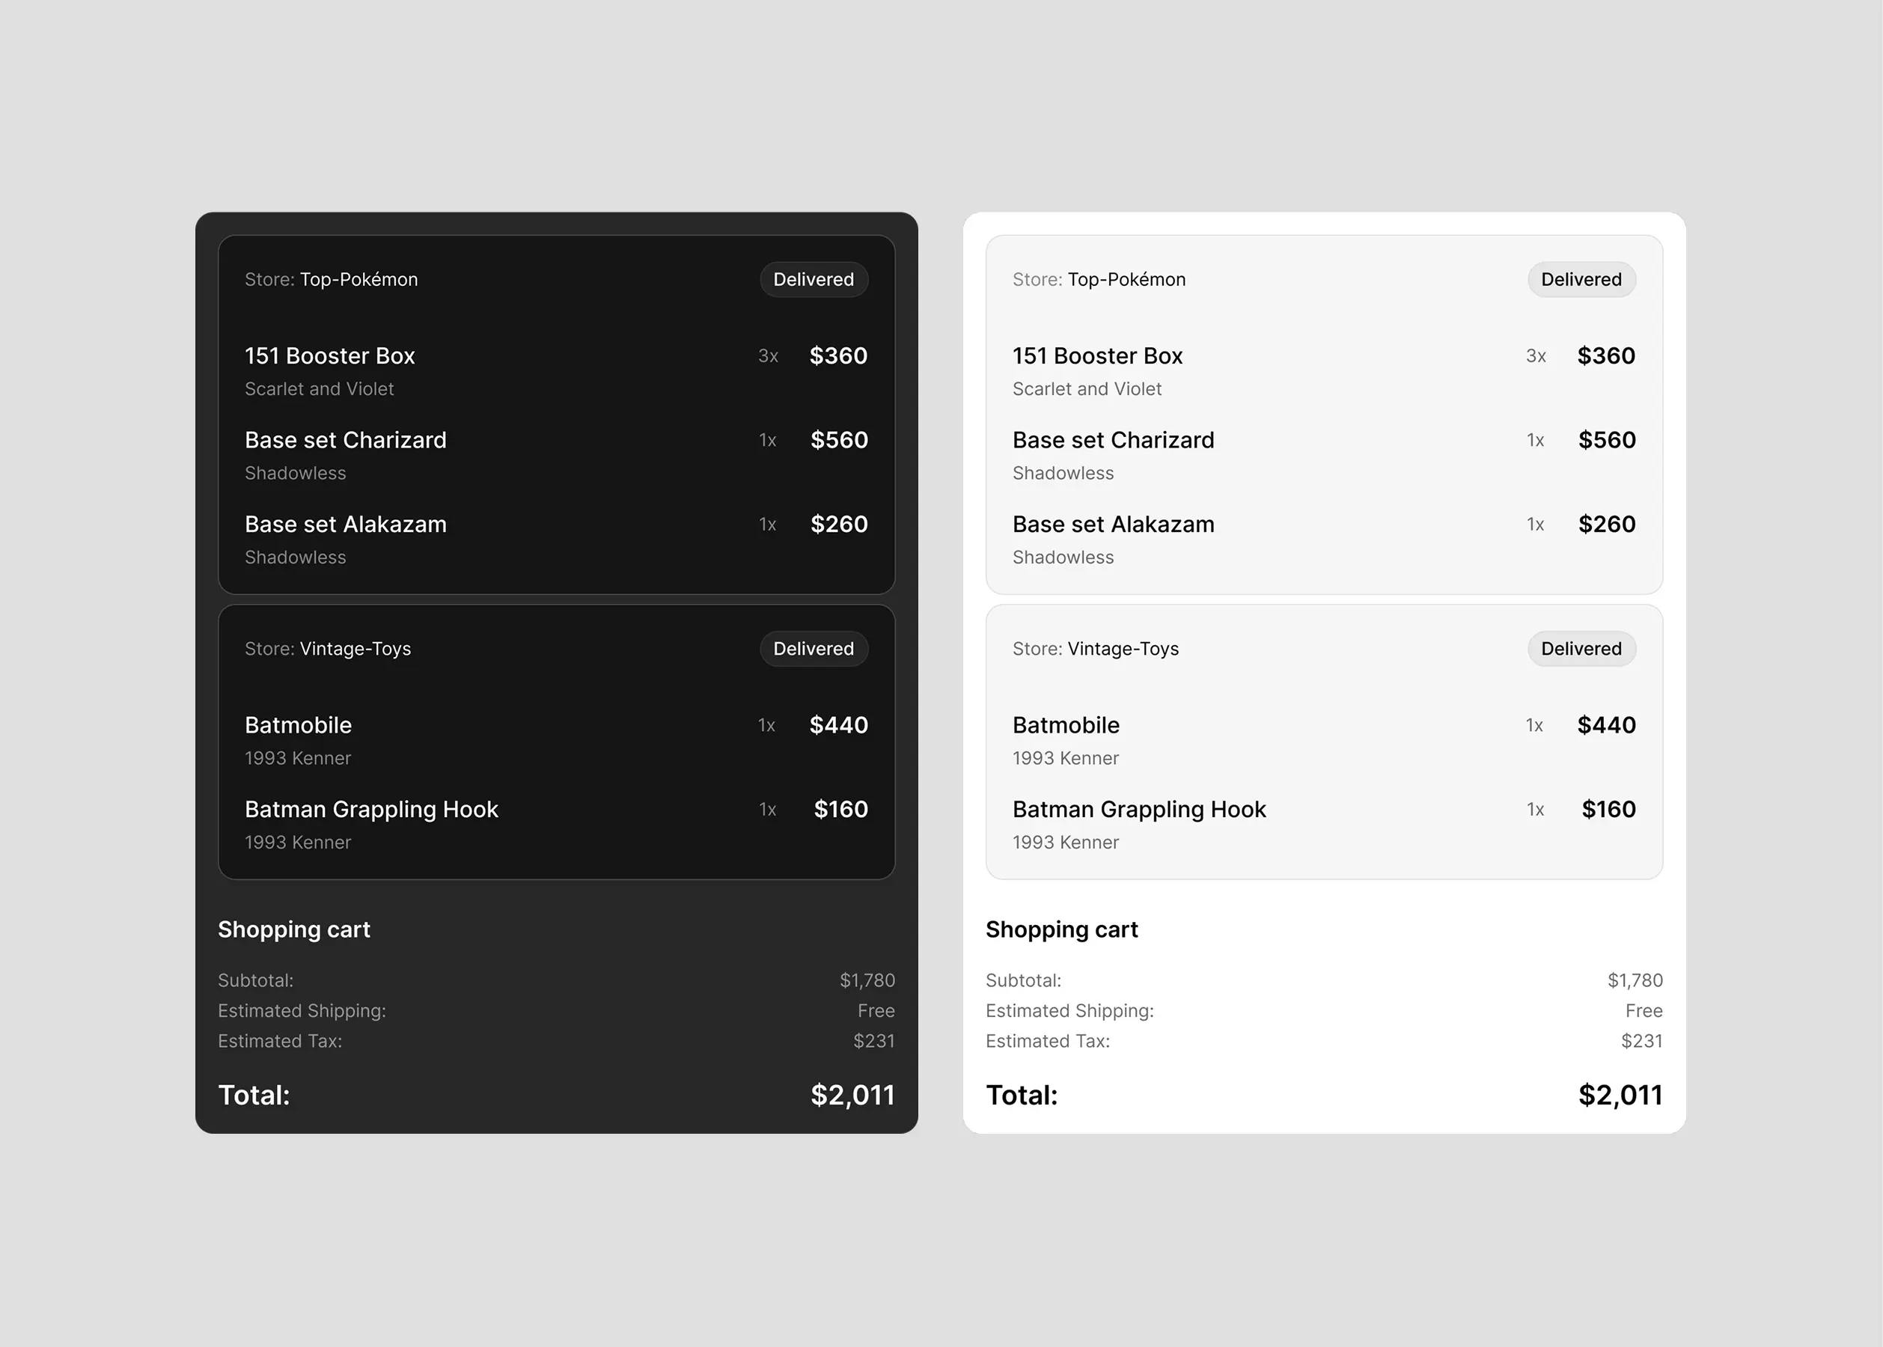Click the Store: Top-Pokémon label in dark theme
The image size is (1883, 1347).
pos(331,280)
